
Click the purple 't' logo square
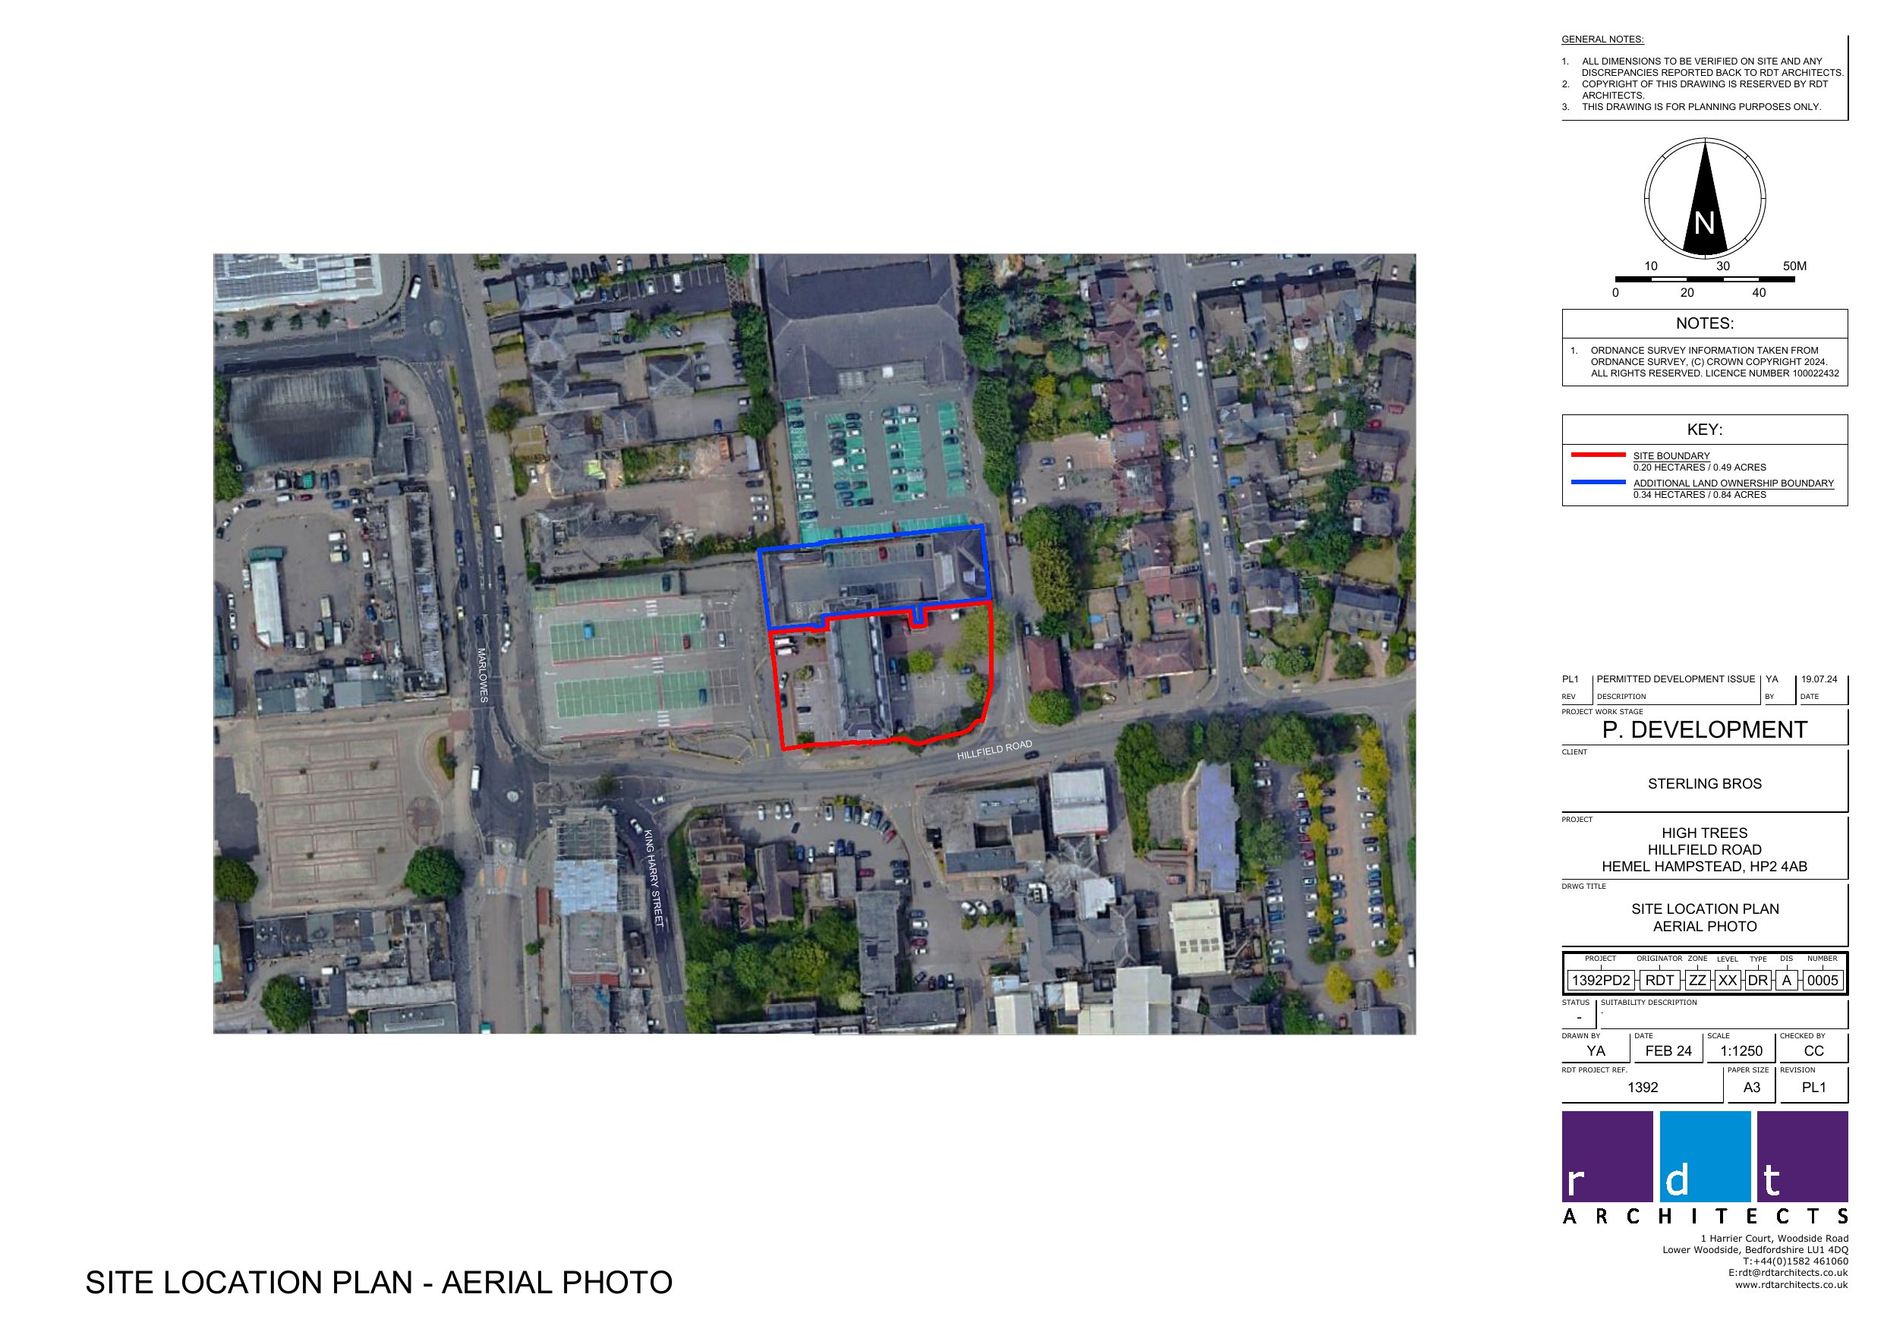tap(1802, 1157)
